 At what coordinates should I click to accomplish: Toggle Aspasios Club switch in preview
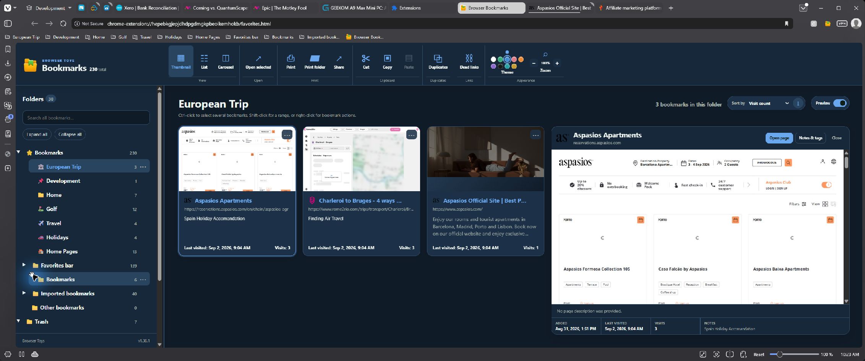826,185
